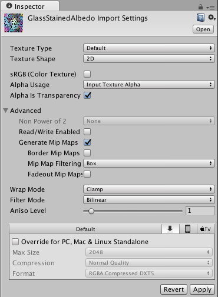Open the Wrap Mode dropdown
The image size is (218, 297).
coord(149,189)
